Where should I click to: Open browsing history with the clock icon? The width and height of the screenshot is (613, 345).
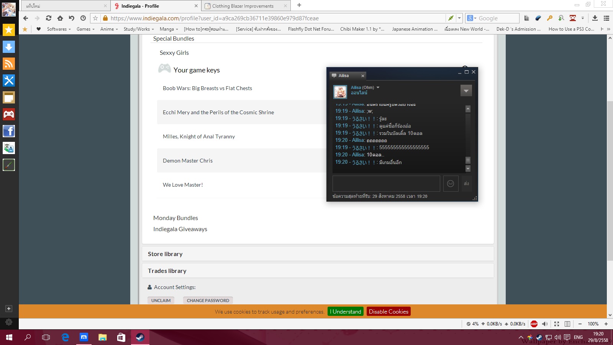83,18
